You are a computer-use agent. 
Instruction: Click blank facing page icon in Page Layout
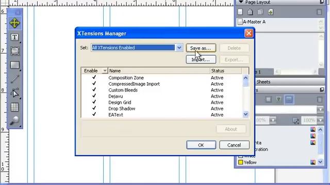coord(250,12)
